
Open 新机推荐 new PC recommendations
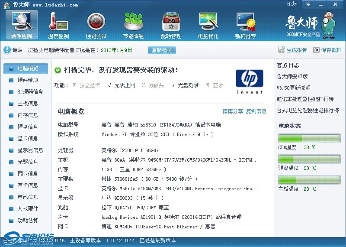tap(245, 25)
